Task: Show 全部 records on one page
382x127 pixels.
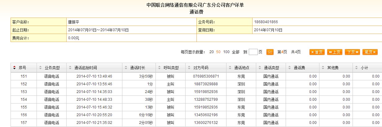Action: point(235,52)
